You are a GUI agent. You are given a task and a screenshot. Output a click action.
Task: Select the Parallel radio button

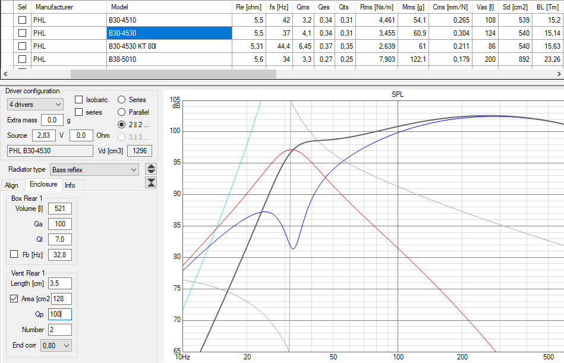click(x=122, y=112)
